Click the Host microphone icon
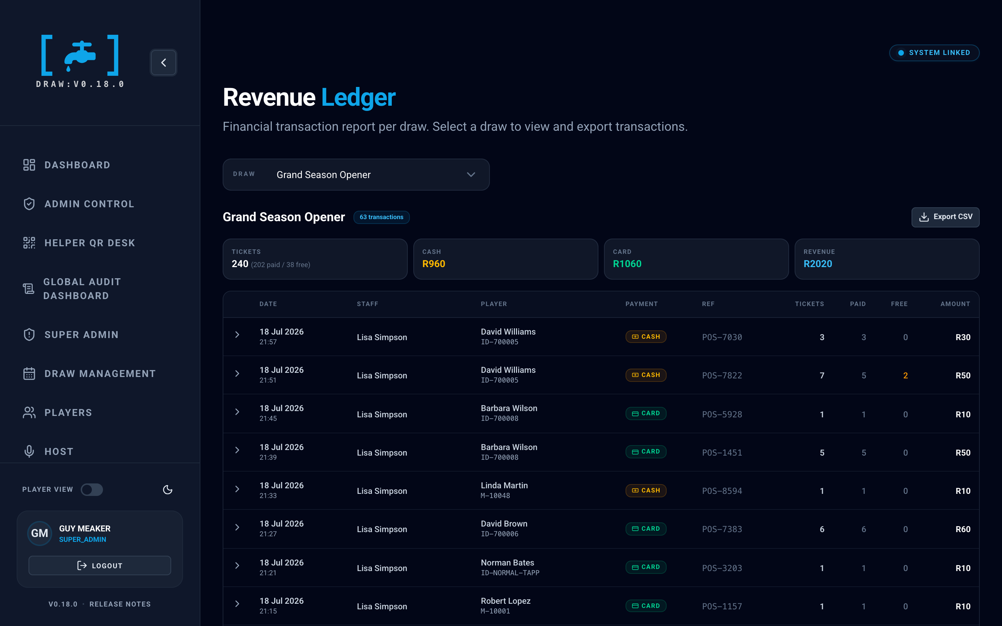 [x=29, y=451]
